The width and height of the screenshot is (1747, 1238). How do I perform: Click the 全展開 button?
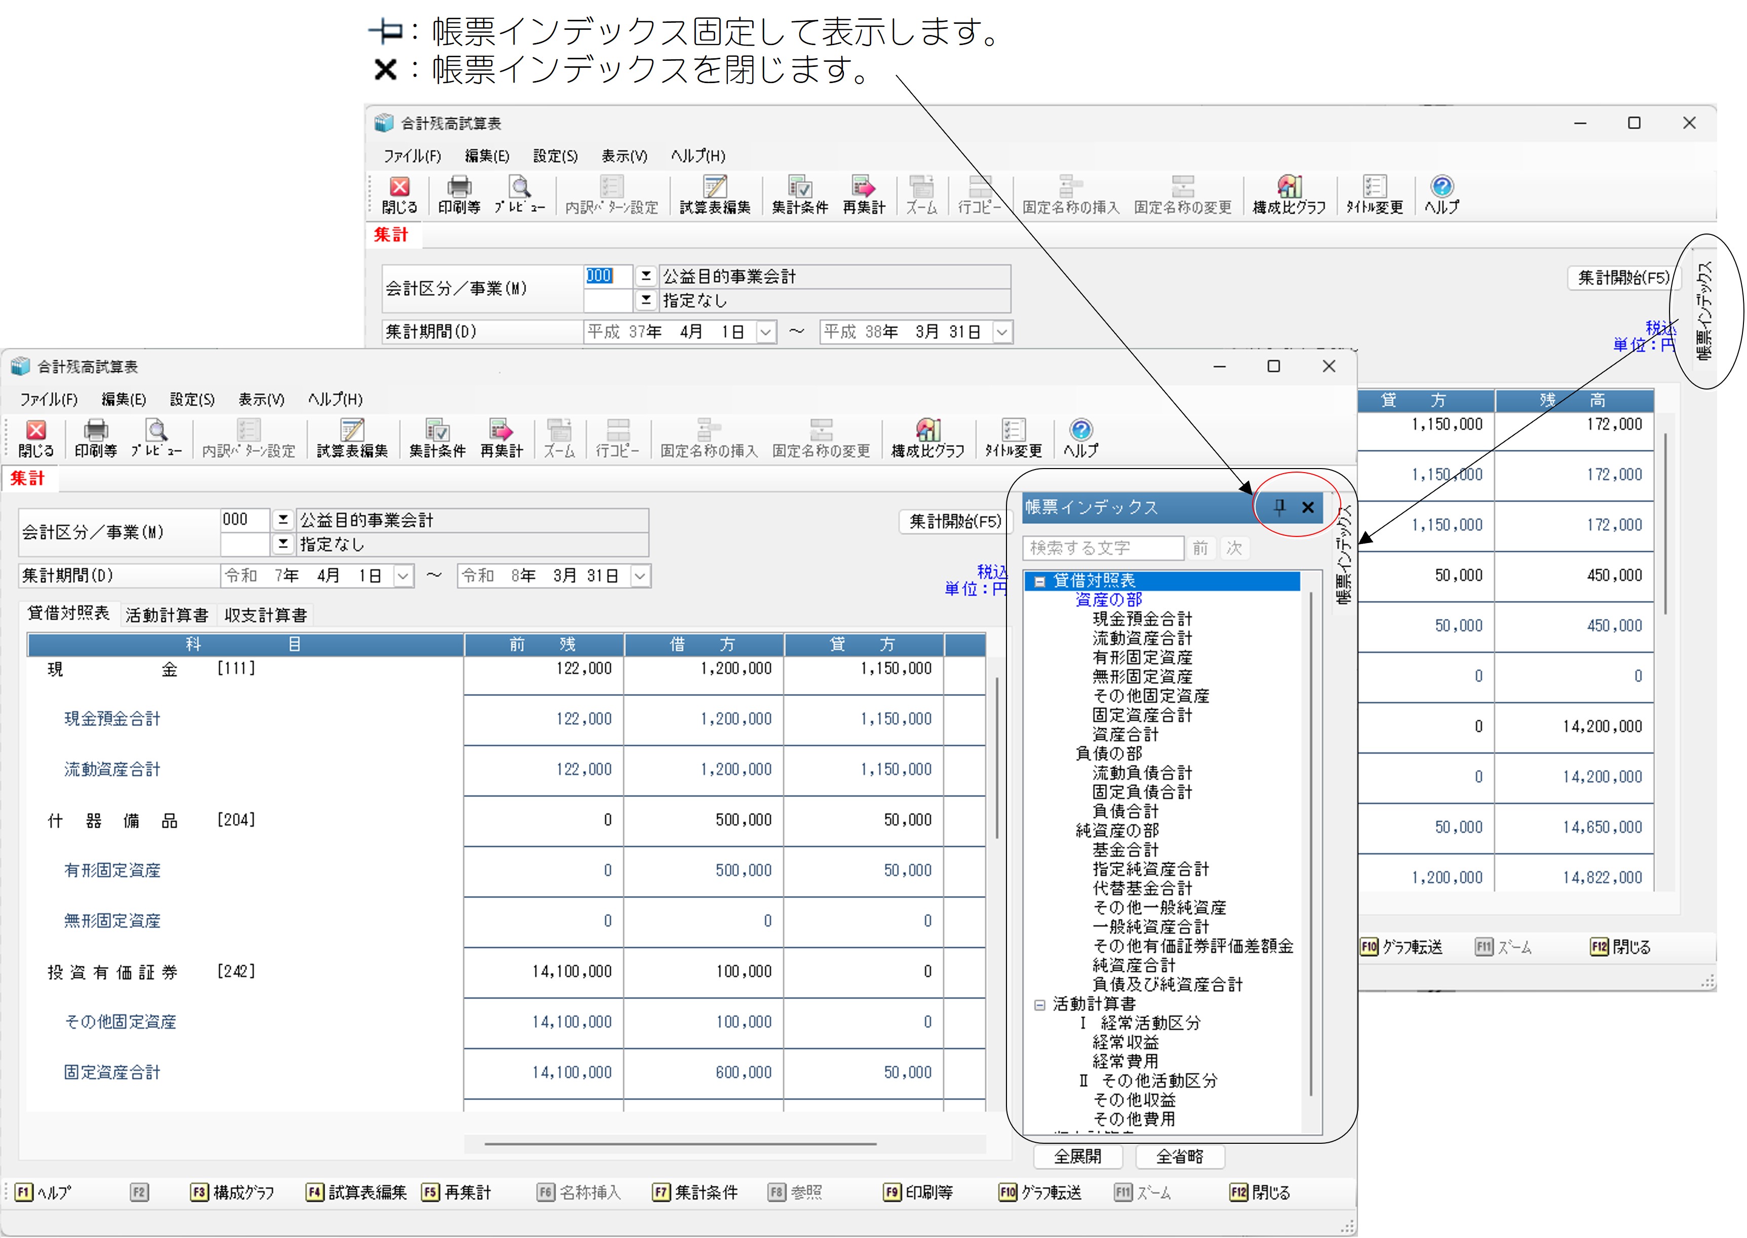pyautogui.click(x=1077, y=1156)
